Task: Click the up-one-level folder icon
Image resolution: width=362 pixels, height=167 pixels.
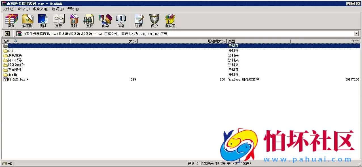Action: (x=7, y=33)
